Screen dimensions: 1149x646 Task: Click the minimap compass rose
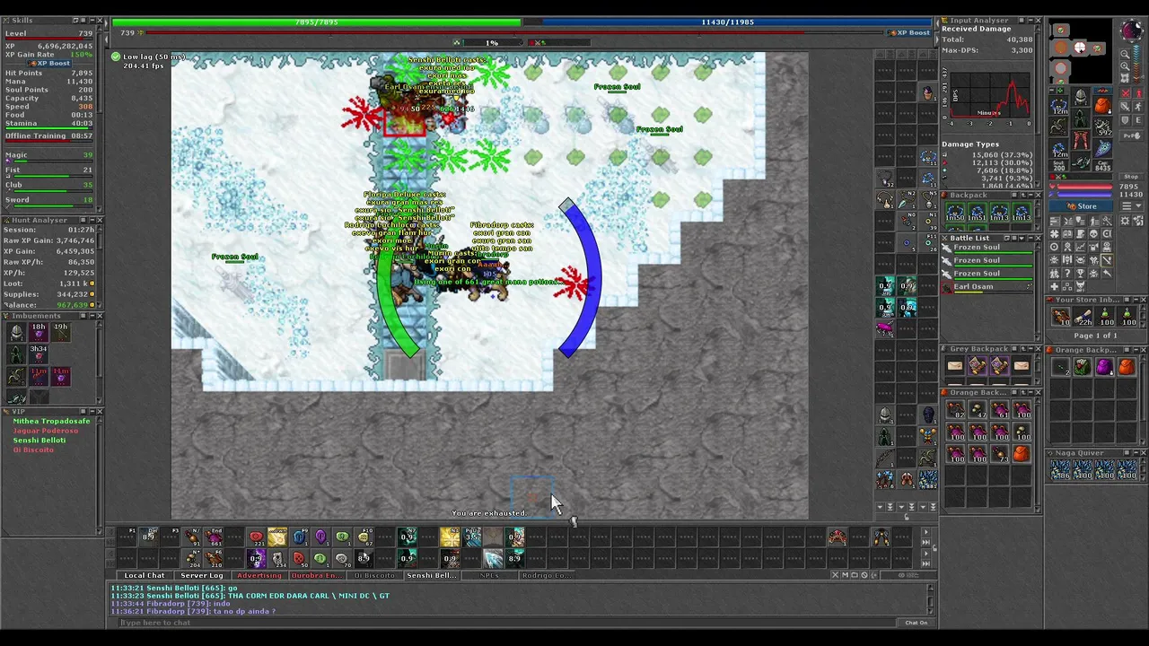pos(1130,31)
